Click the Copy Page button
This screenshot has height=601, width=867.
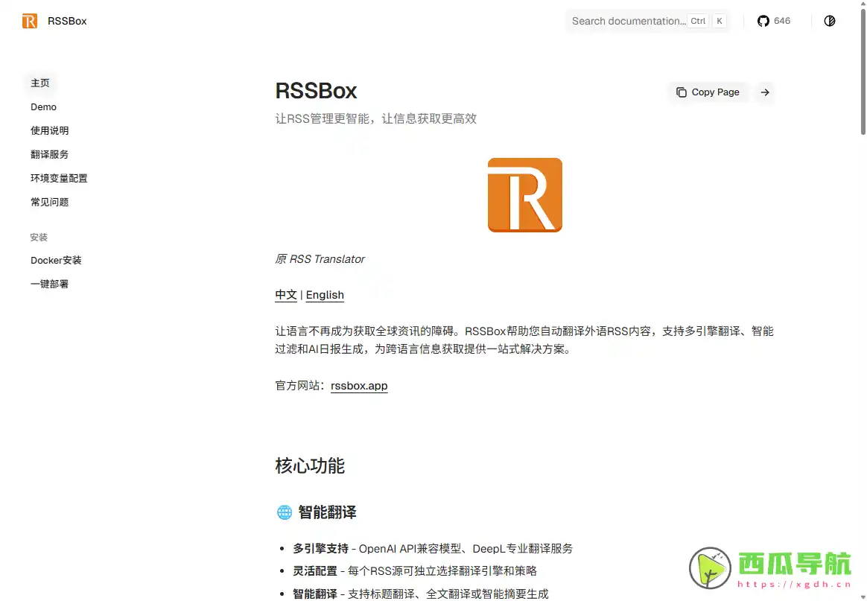click(708, 92)
